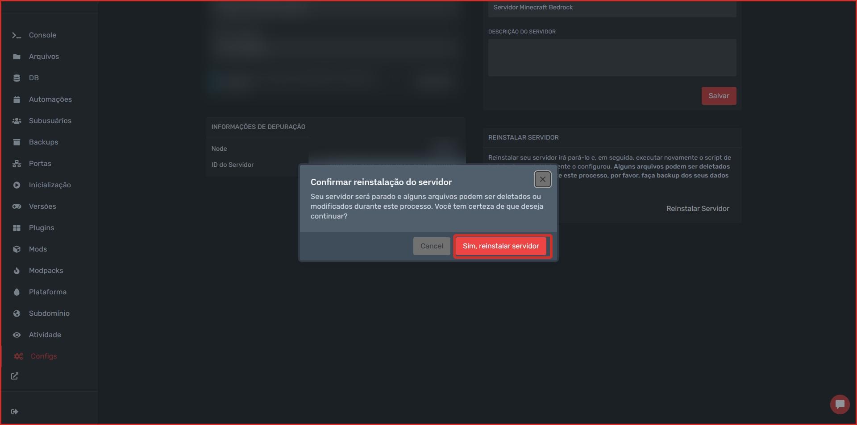Viewport: 857px width, 425px height.
Task: Open the Portas network icon
Action: pyautogui.click(x=17, y=164)
